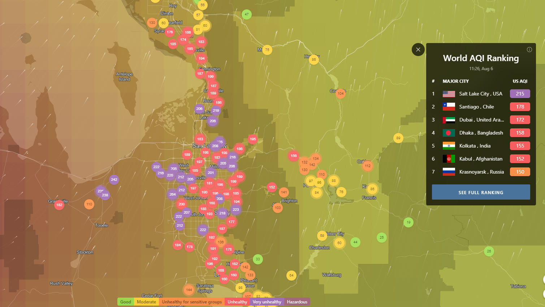The height and width of the screenshot is (307, 545).
Task: Click the SEE FULL RANKING button
Action: coord(481,192)
